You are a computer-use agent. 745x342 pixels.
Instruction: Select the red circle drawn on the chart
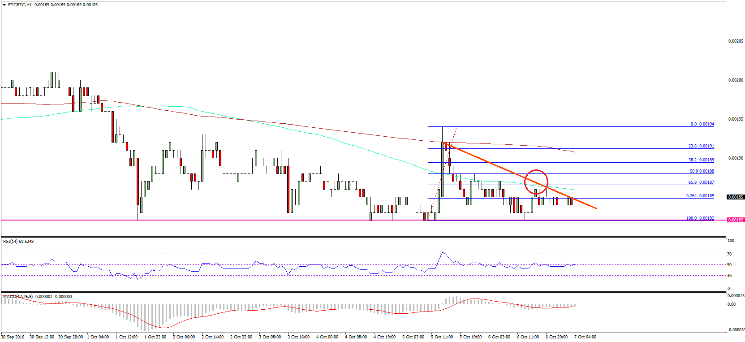tap(536, 182)
